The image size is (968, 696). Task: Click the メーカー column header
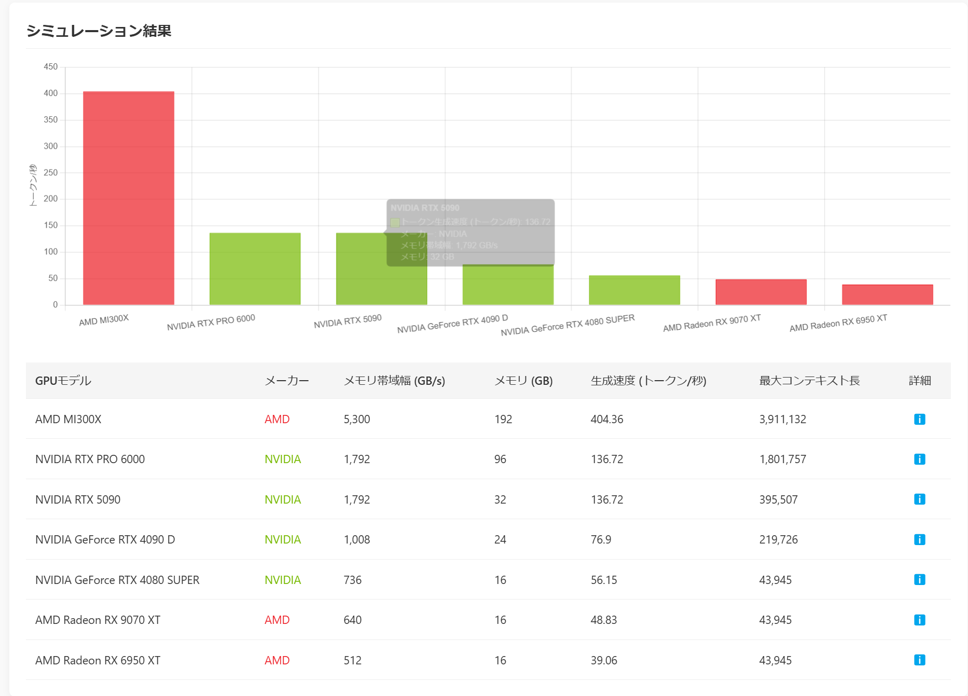tap(286, 381)
